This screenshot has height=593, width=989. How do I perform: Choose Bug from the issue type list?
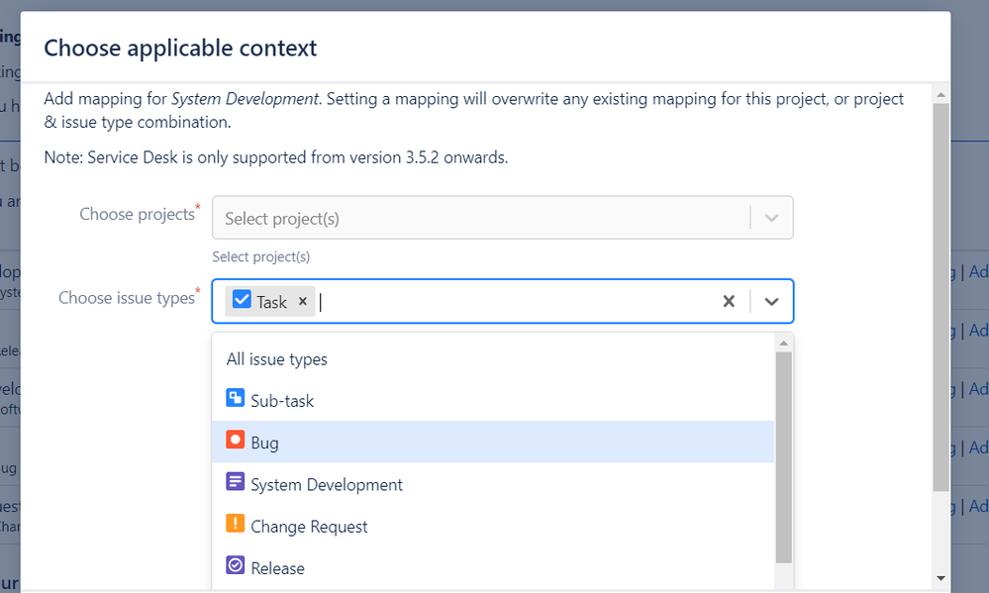tap(264, 443)
